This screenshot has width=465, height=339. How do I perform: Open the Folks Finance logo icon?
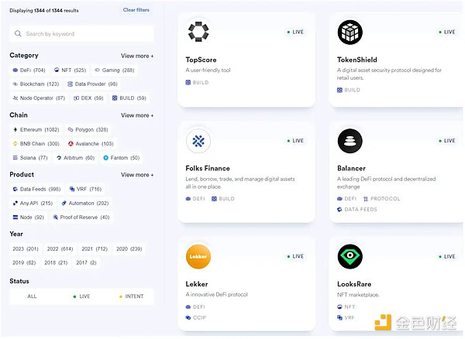(198, 141)
